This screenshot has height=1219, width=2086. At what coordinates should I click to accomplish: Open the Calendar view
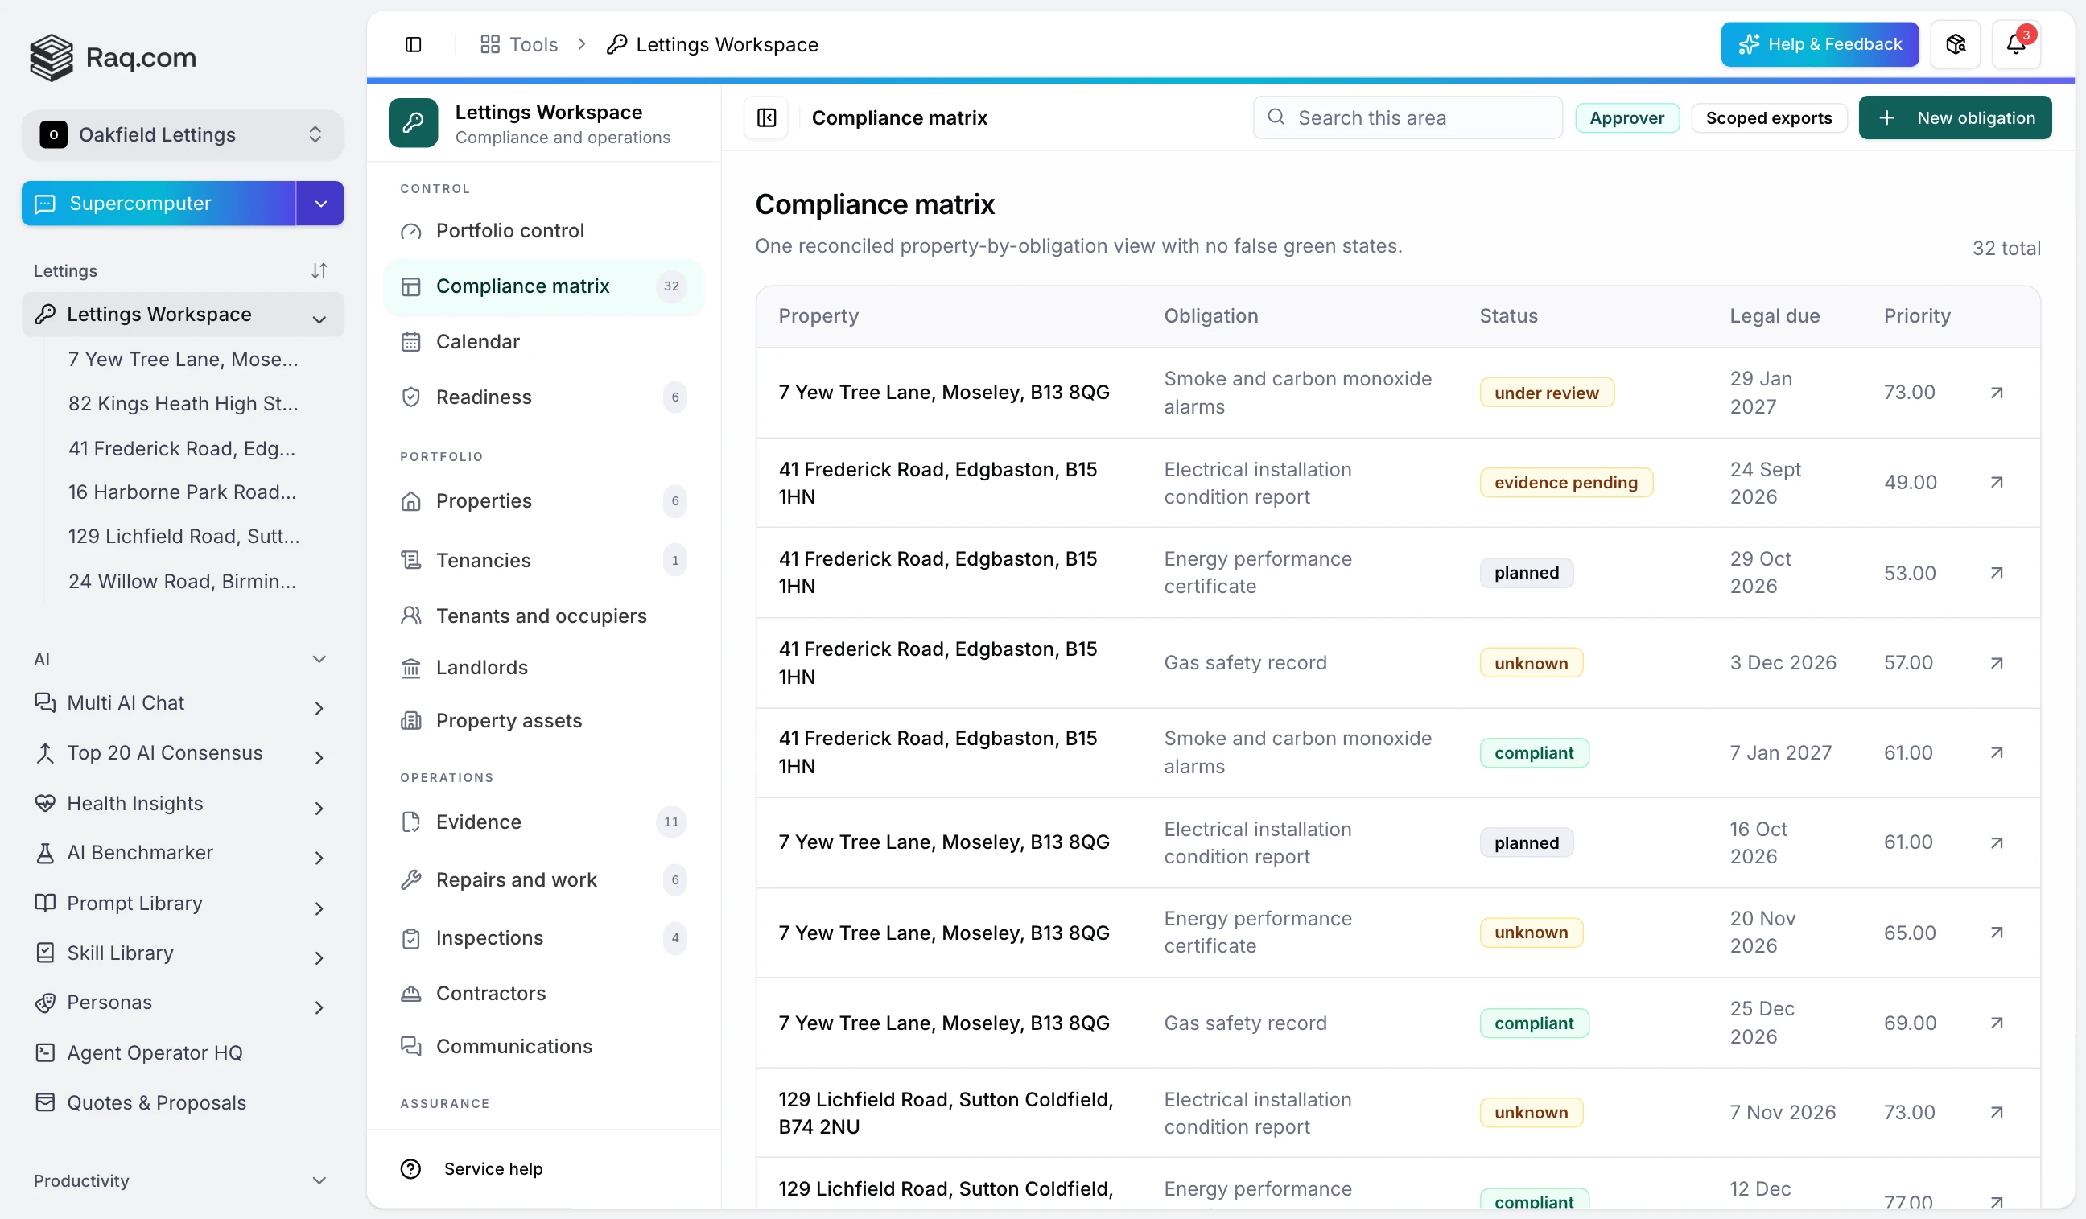[x=544, y=342]
